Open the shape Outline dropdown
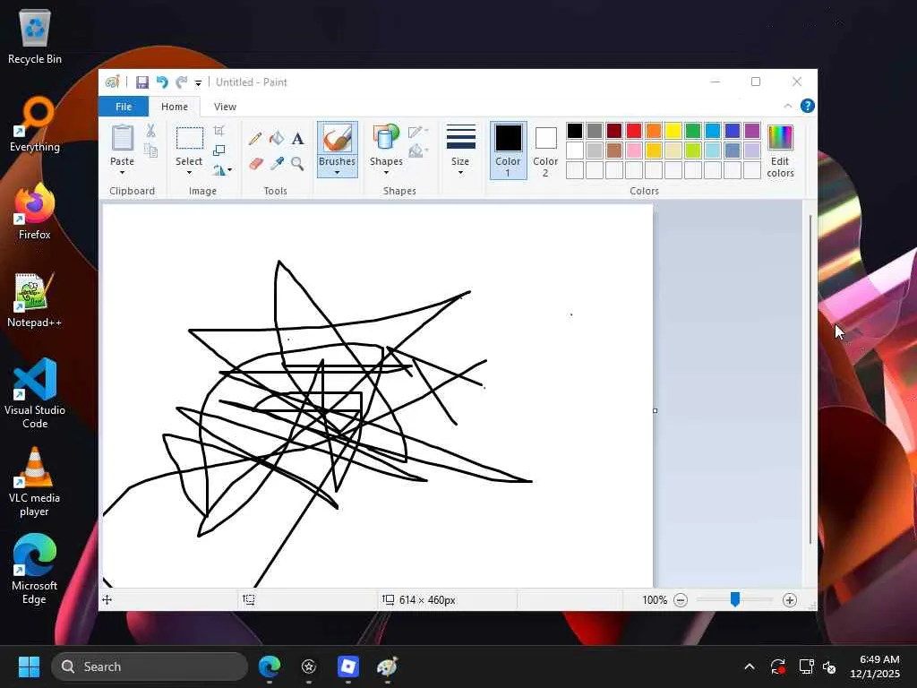917x688 pixels. point(418,131)
